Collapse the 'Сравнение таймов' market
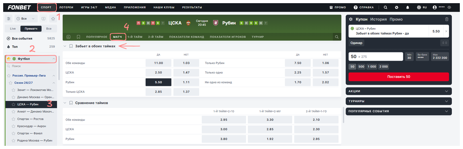This screenshot has height=149, width=463. tap(65, 103)
